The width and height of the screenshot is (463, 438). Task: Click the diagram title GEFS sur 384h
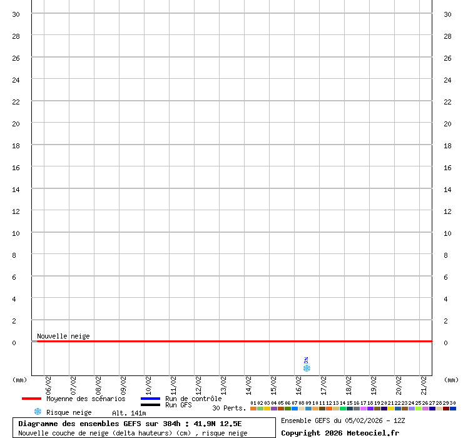[130, 424]
